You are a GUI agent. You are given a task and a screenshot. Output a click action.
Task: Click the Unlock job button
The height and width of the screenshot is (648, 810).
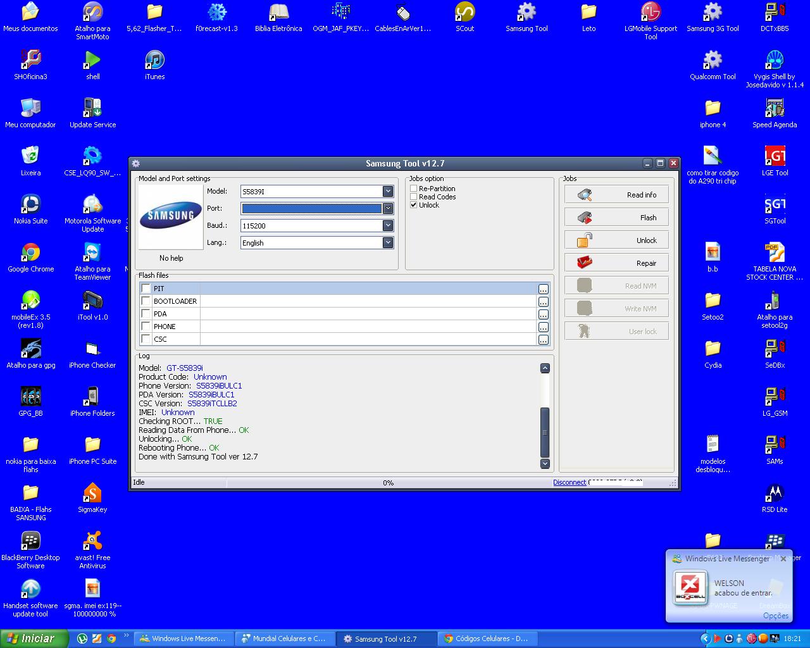coord(616,240)
